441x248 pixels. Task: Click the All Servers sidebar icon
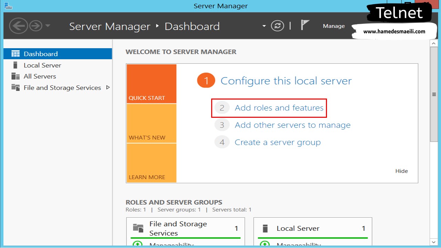click(16, 76)
